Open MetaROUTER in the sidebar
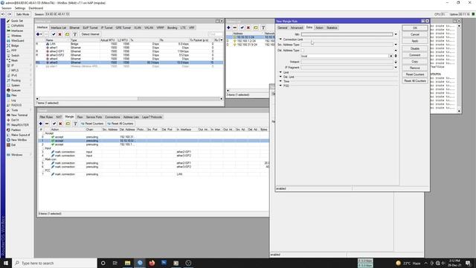 click(20, 125)
